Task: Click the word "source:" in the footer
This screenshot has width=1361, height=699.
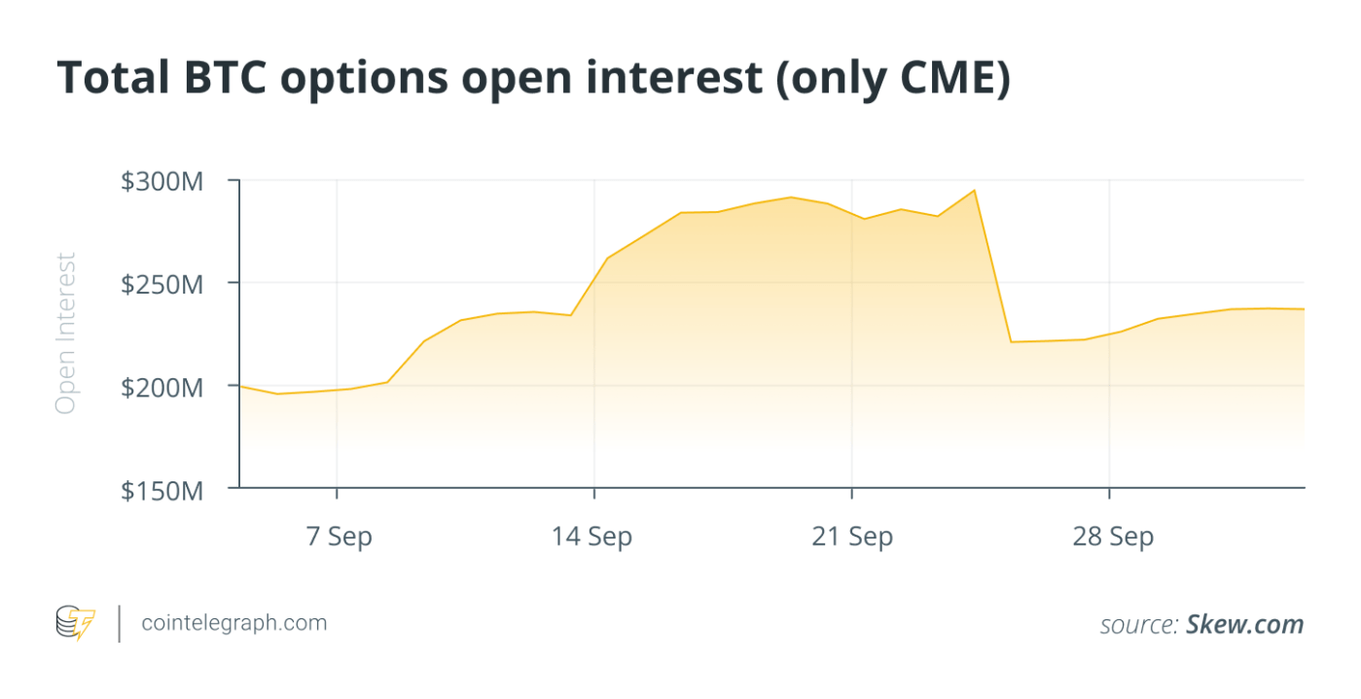Action: pyautogui.click(x=1139, y=625)
